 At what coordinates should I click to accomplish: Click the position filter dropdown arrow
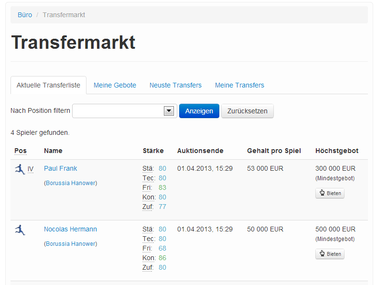pos(169,111)
